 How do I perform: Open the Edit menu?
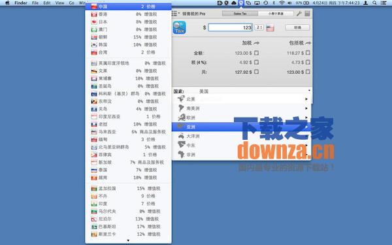pyautogui.click(x=47, y=3)
